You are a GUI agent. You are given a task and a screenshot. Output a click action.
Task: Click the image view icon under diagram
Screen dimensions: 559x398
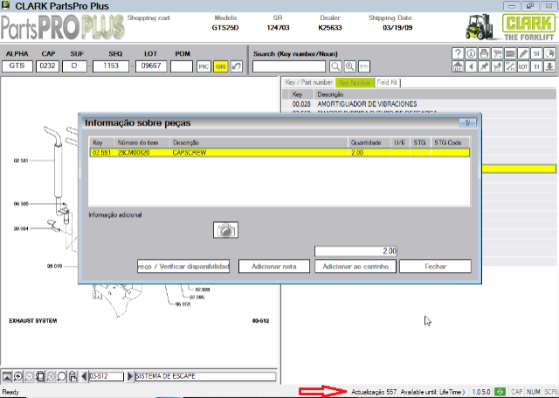click(x=7, y=376)
